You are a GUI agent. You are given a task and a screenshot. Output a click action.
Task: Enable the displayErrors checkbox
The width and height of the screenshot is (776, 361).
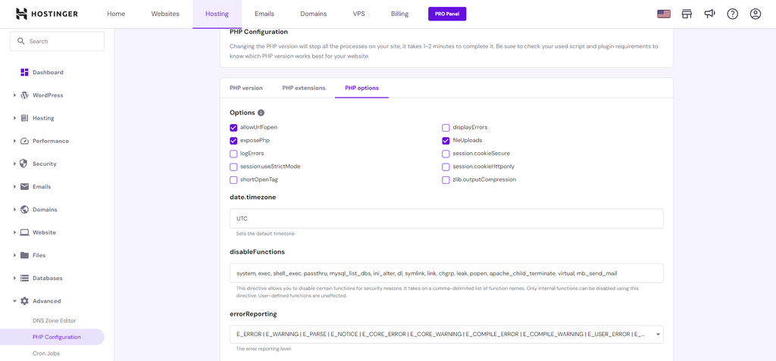(x=446, y=128)
